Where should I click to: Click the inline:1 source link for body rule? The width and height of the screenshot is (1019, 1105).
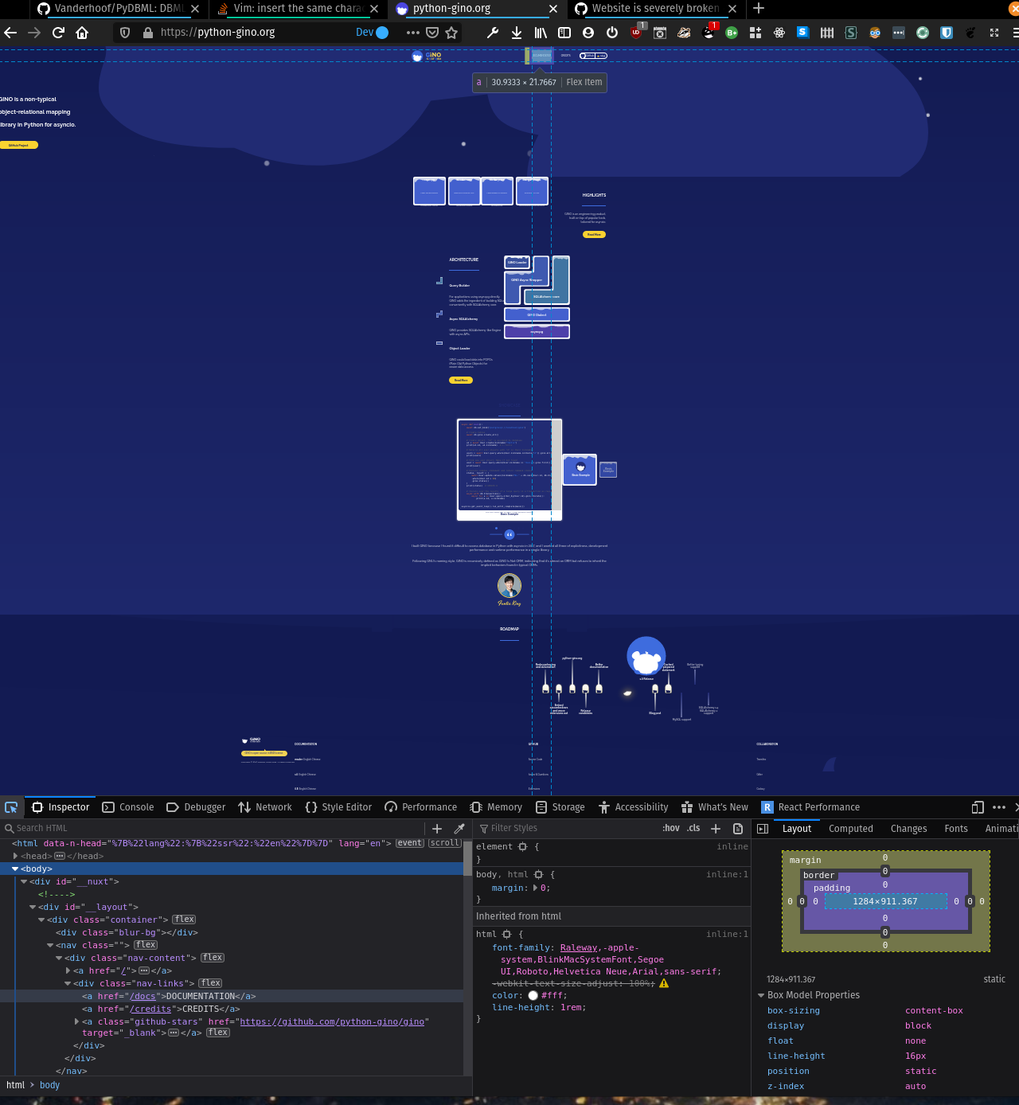click(x=727, y=874)
